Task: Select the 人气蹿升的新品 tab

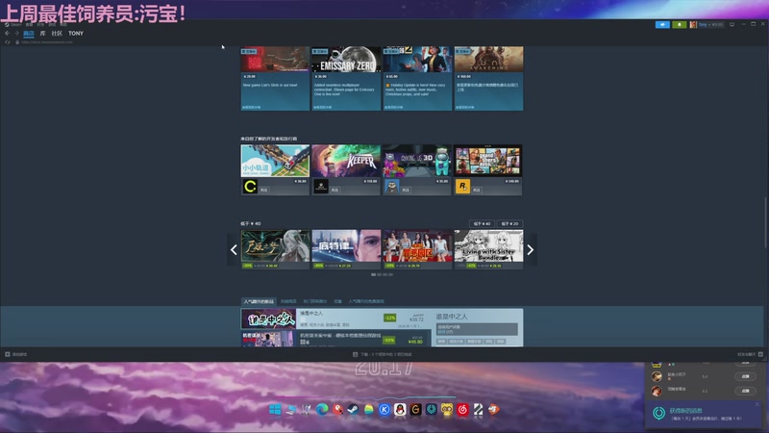Action: [259, 301]
